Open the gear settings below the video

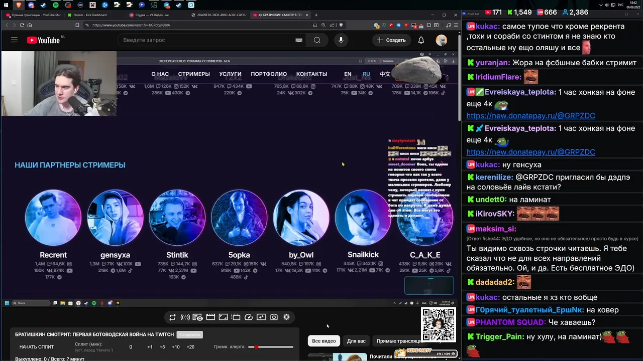[x=286, y=317]
